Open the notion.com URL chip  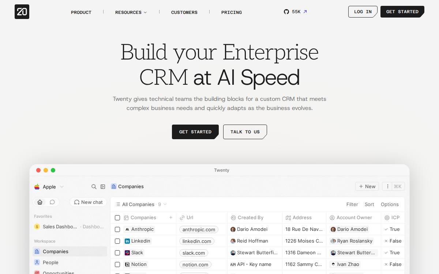click(195, 265)
